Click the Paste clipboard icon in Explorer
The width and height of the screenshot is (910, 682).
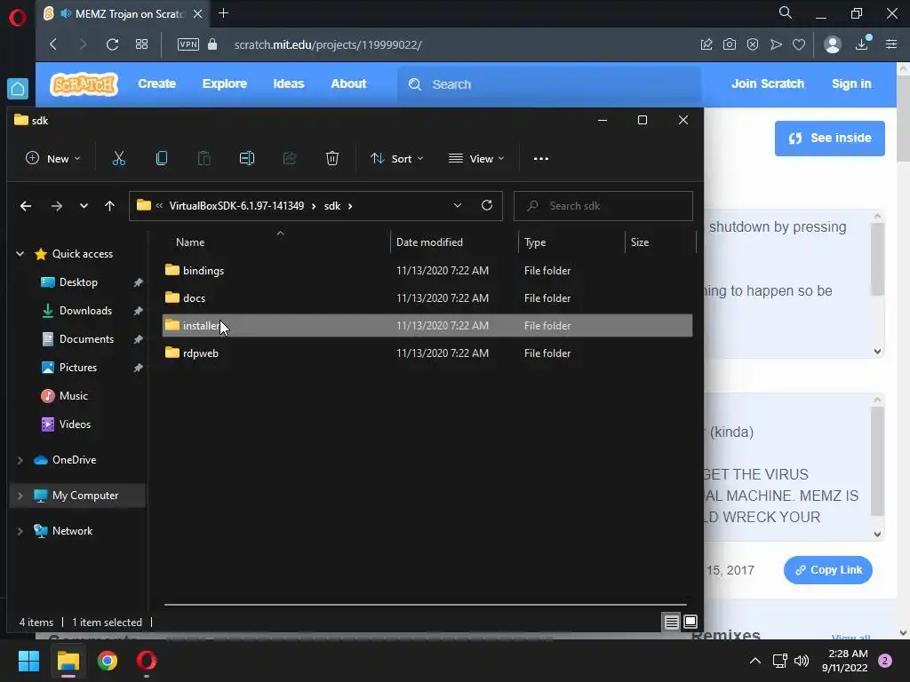click(204, 158)
